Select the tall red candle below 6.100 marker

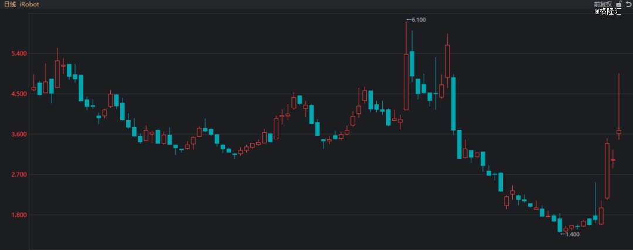[x=406, y=81]
